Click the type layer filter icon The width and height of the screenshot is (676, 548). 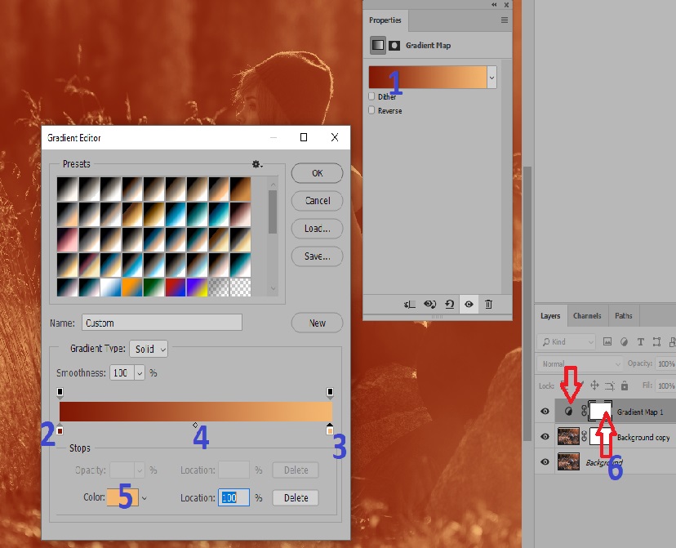pyautogui.click(x=642, y=341)
